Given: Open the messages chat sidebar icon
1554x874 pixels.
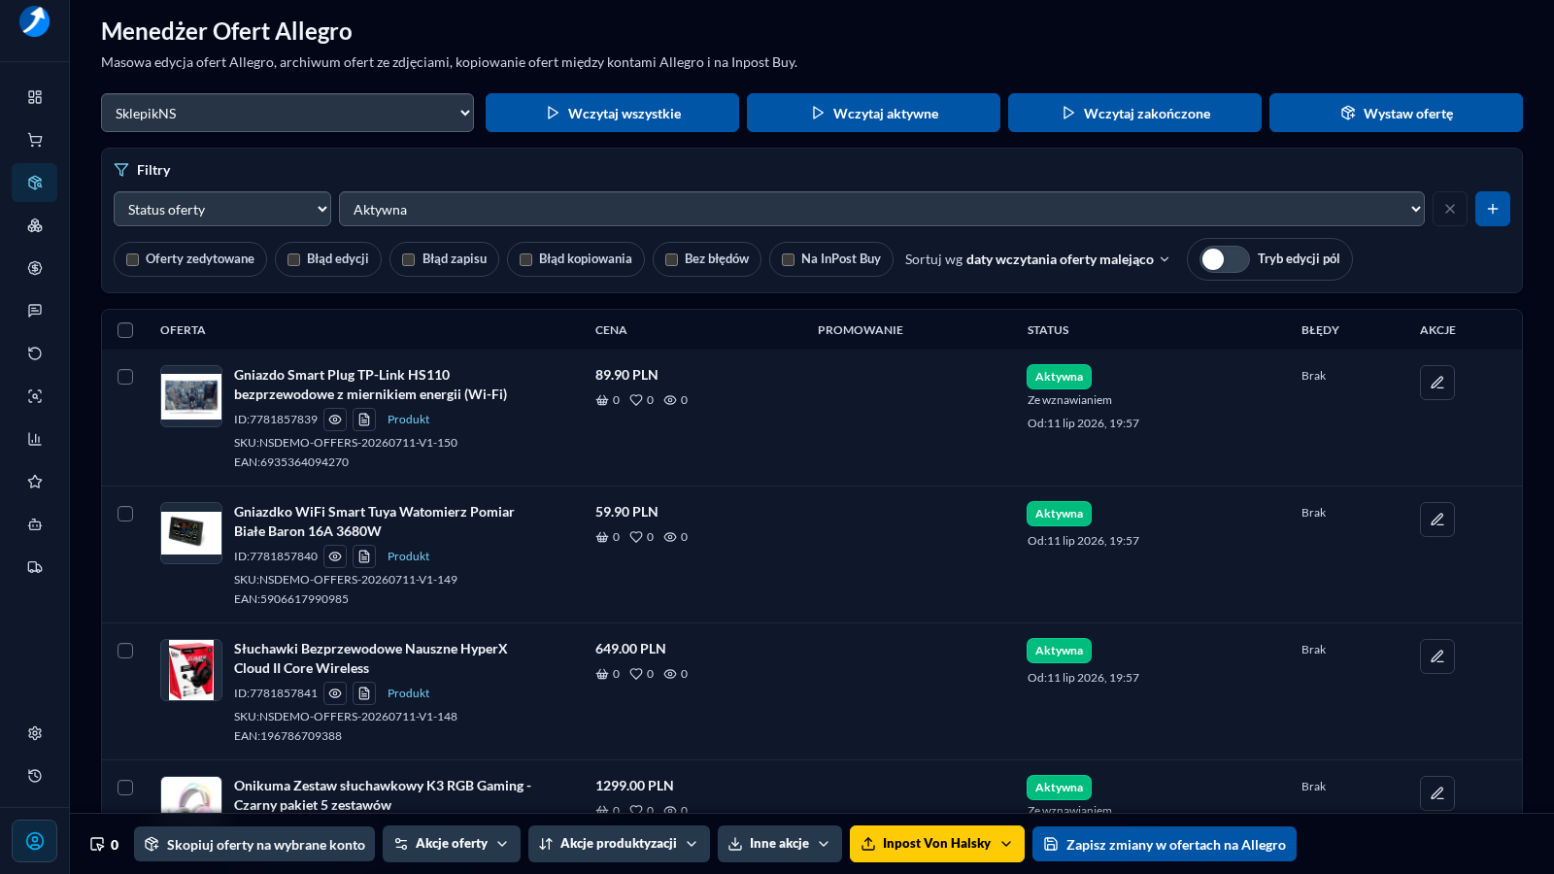Looking at the screenshot, I should pyautogui.click(x=35, y=311).
